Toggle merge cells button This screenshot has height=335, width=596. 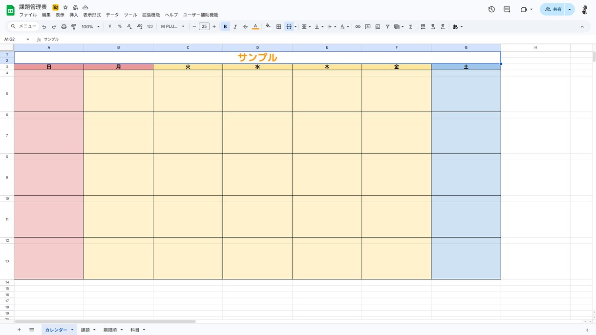289,27
